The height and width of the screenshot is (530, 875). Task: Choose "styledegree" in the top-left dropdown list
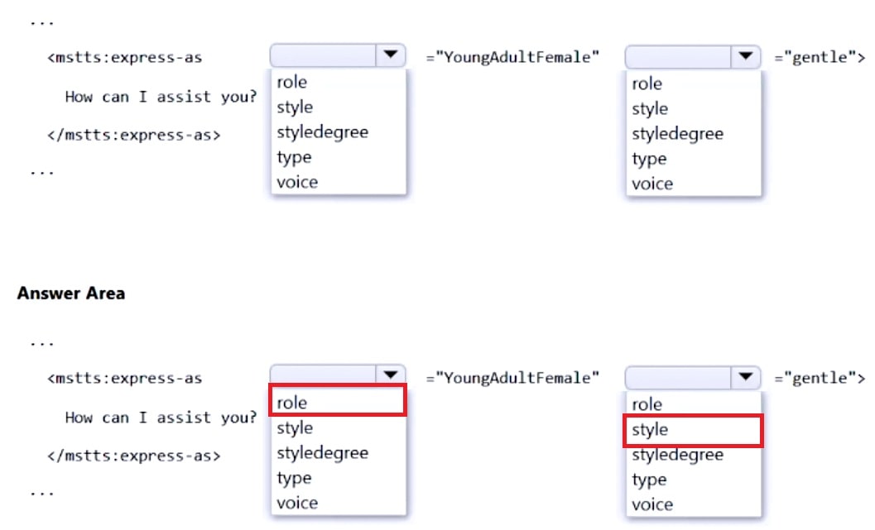(321, 132)
